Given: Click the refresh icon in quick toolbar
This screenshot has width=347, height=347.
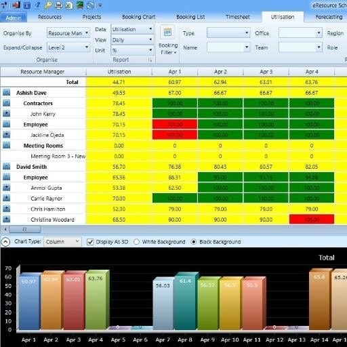Looking at the screenshot, I should pos(90,5).
